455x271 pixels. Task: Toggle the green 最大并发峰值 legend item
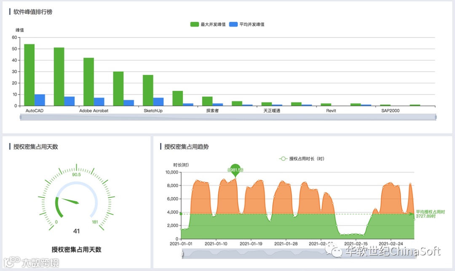pos(208,24)
